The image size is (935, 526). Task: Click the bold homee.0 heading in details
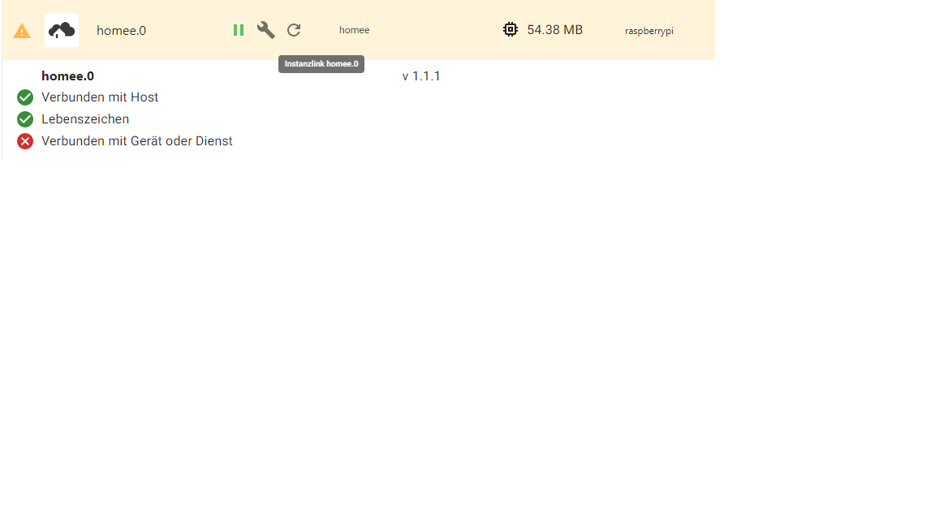(68, 76)
